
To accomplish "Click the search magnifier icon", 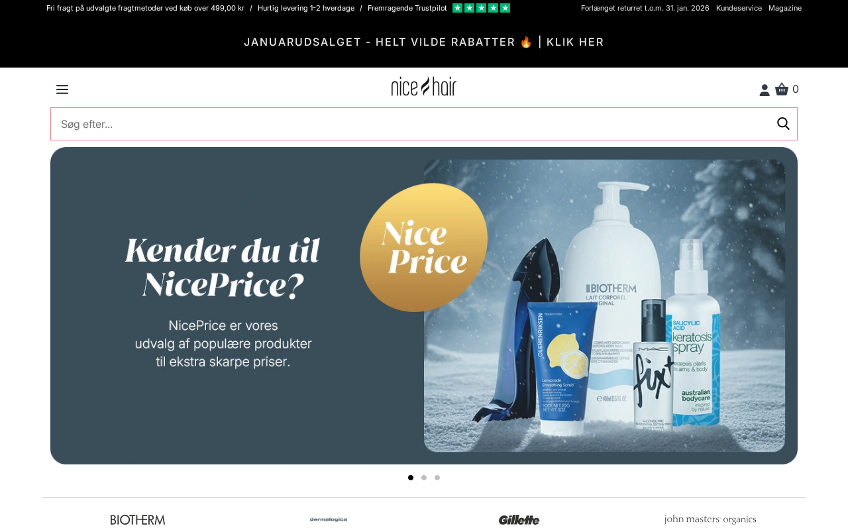I will pos(783,124).
